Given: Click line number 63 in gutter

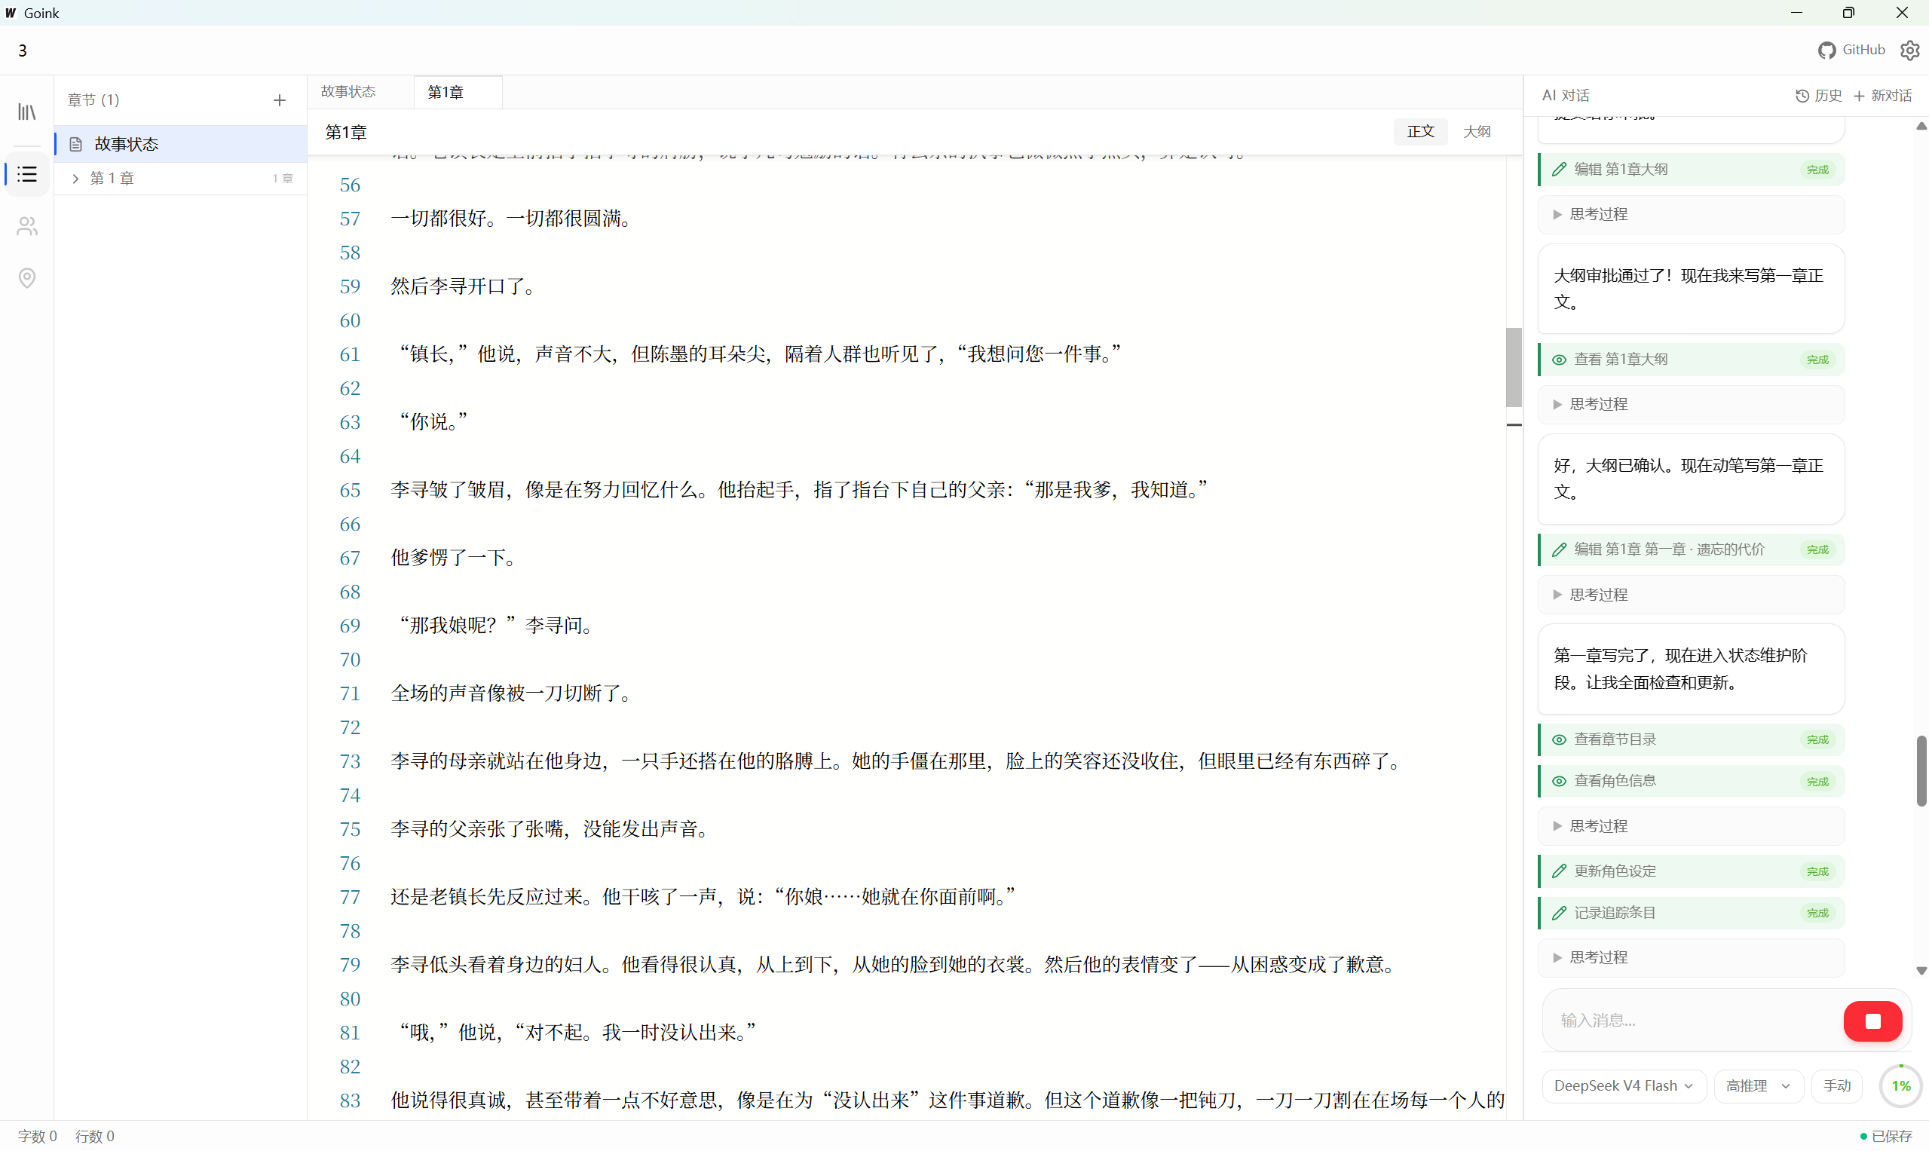Looking at the screenshot, I should [350, 422].
